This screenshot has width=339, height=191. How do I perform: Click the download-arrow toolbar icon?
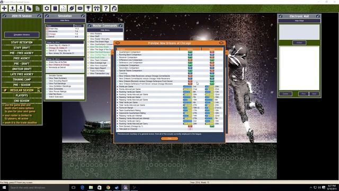(x=21, y=8)
